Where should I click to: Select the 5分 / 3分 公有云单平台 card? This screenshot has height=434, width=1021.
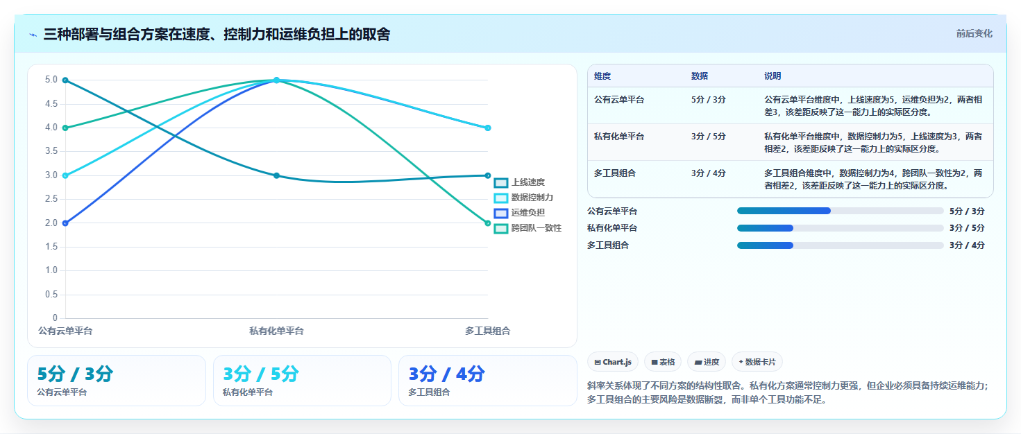click(x=117, y=381)
